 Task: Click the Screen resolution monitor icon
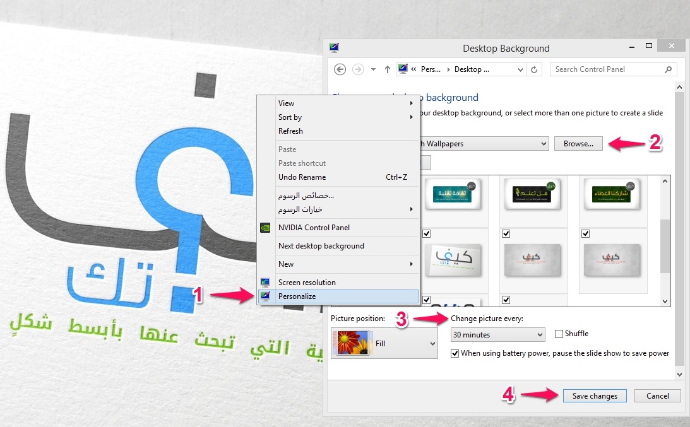265,283
